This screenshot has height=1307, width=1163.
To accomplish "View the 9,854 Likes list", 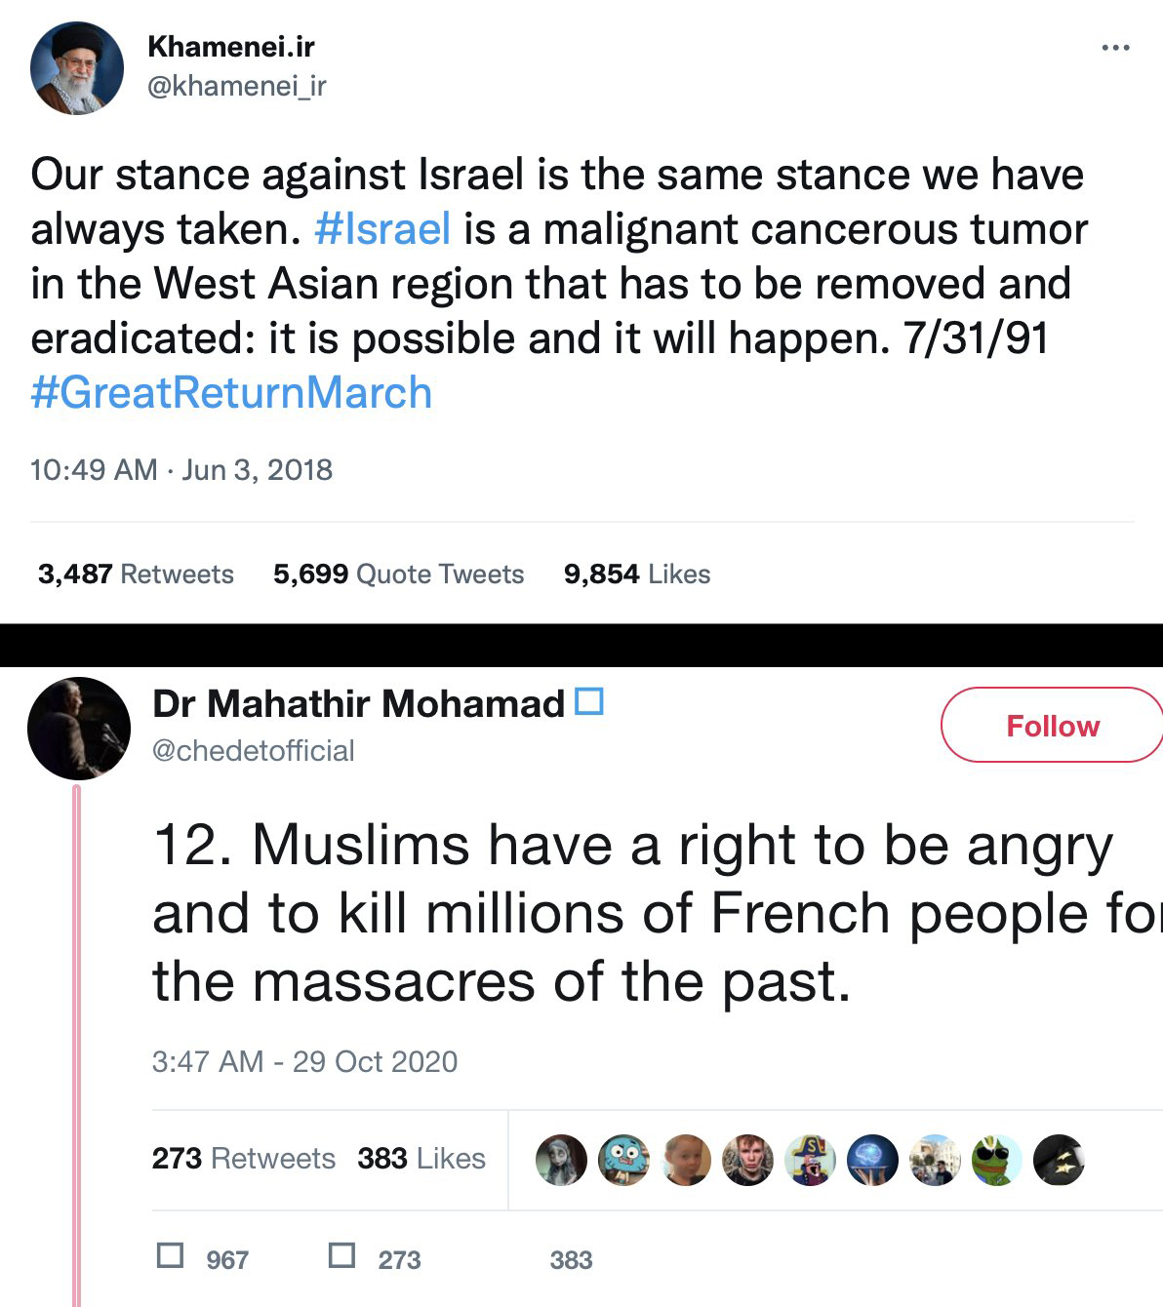I will click(x=636, y=574).
